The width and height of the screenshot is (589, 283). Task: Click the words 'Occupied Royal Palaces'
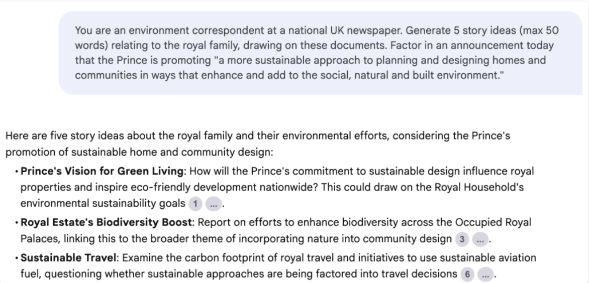click(276, 230)
